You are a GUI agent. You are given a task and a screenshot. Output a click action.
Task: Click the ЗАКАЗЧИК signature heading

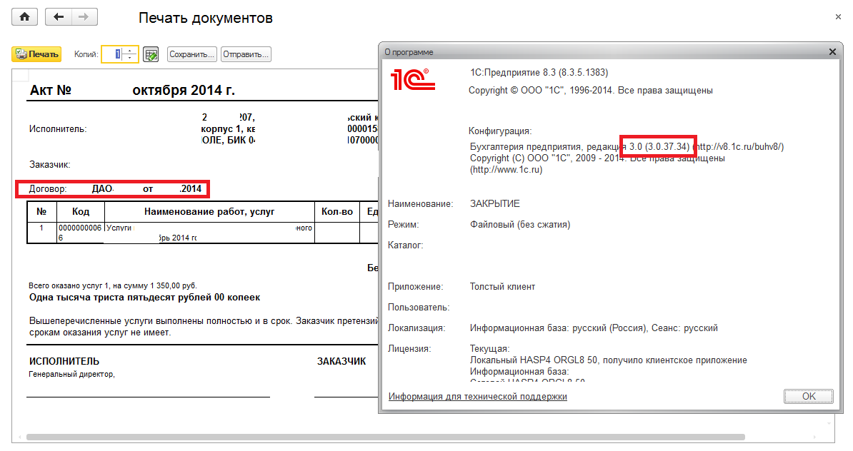[341, 361]
